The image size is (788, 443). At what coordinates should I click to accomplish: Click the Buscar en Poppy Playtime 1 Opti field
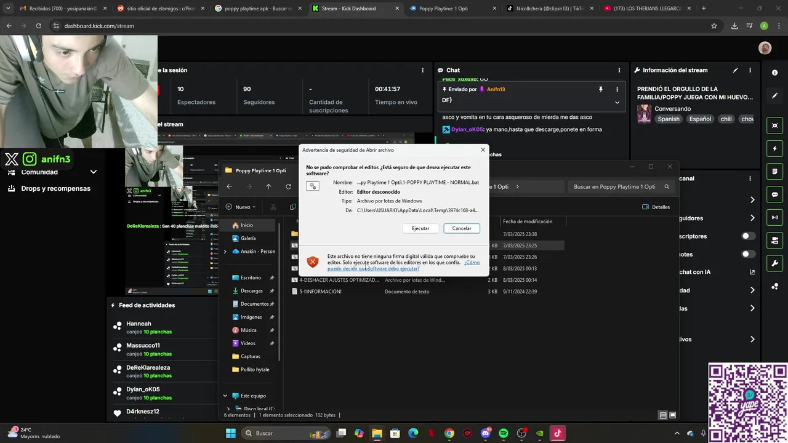click(621, 186)
